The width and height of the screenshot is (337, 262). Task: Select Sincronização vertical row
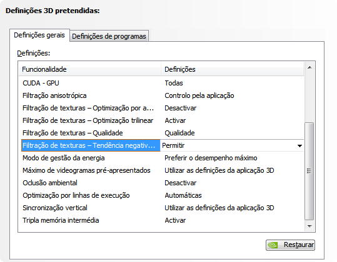[163, 208]
